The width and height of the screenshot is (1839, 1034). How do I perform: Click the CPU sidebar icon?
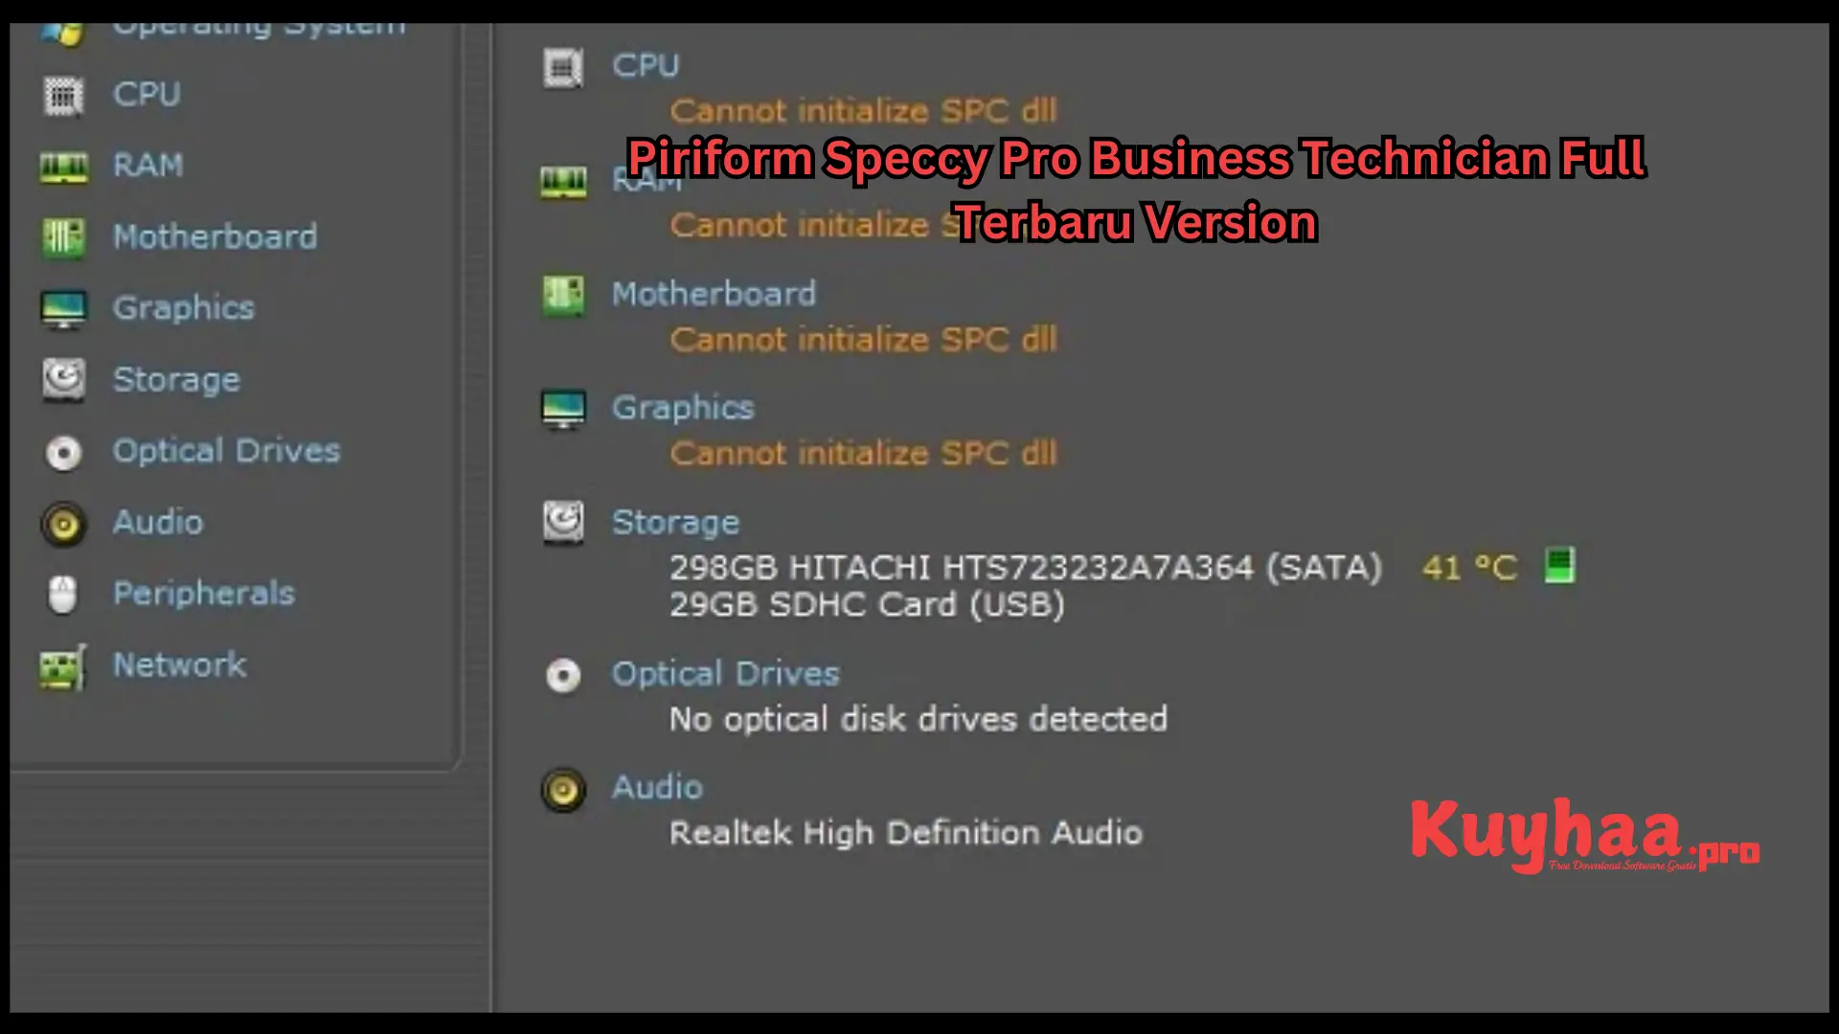pos(64,94)
